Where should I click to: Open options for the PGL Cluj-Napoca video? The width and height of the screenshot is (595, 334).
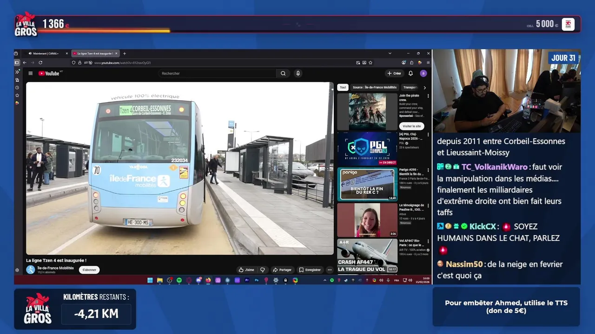pyautogui.click(x=428, y=135)
